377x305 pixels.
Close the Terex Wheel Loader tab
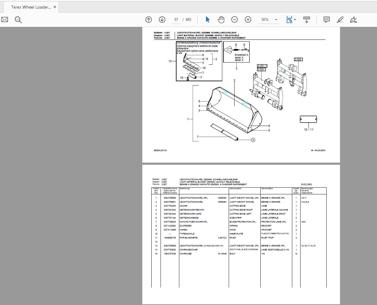click(55, 7)
